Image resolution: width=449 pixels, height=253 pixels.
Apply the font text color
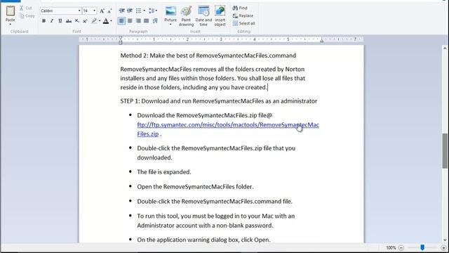(106, 20)
